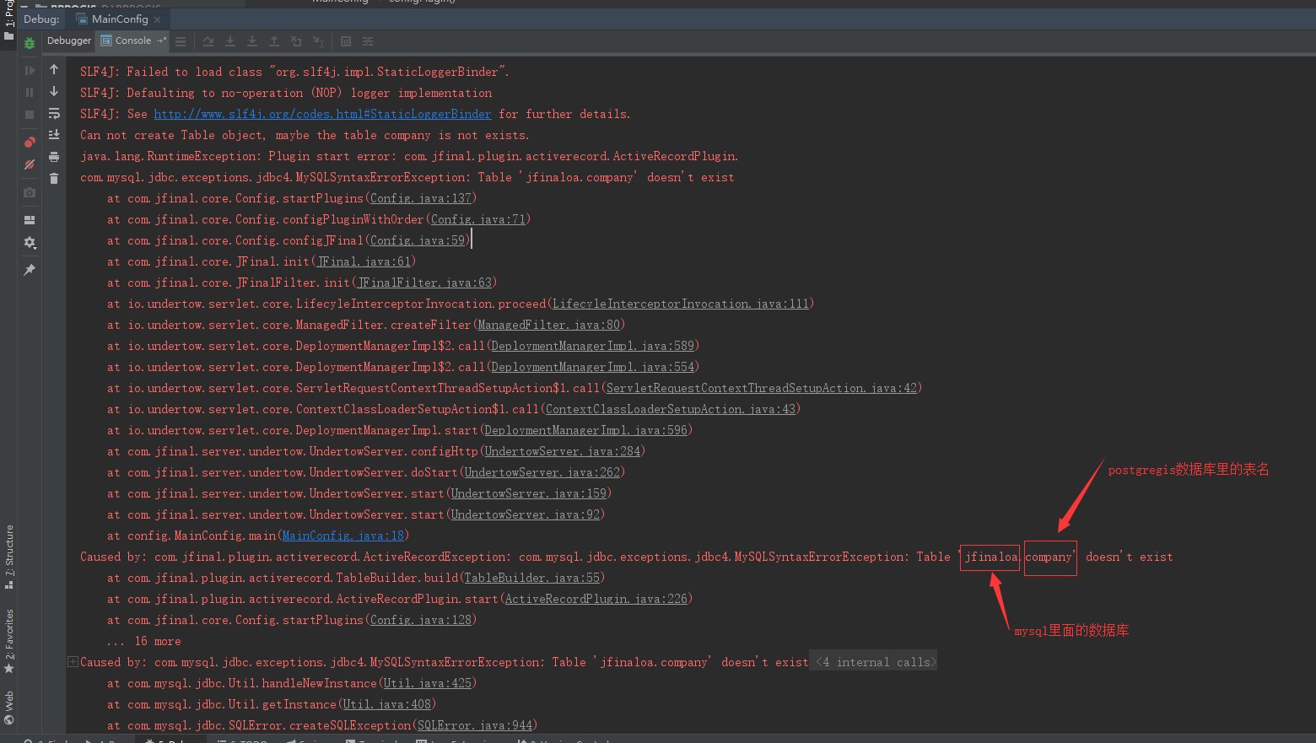Open the Util.java:408 link

387,704
